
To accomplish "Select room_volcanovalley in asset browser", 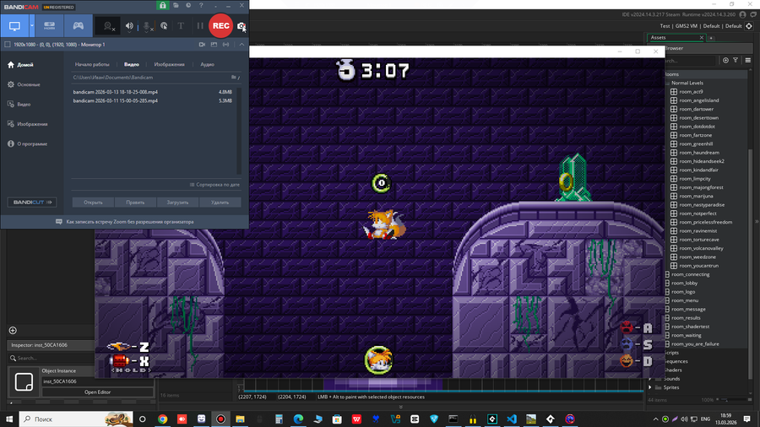I will tap(701, 248).
